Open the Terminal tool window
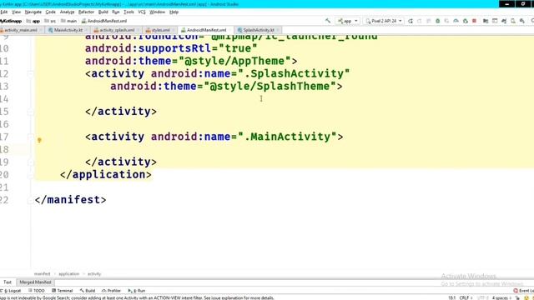Image resolution: width=534 pixels, height=300 pixels. click(x=63, y=291)
